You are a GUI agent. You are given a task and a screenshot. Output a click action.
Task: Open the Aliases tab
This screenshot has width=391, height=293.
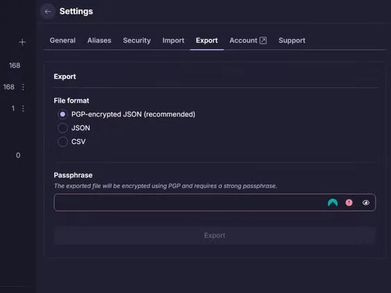99,40
